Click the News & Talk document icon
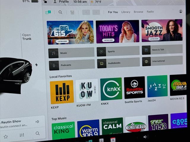The height and width of the screenshot is (142, 190). 146,50
